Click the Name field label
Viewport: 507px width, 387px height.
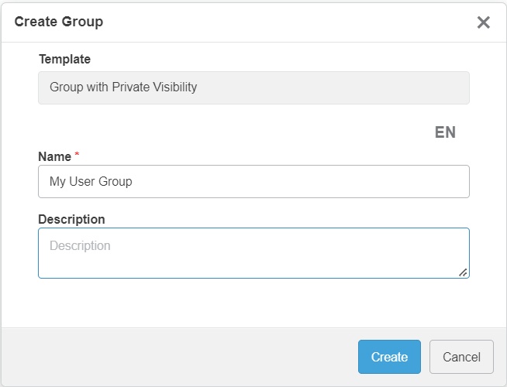(54, 156)
